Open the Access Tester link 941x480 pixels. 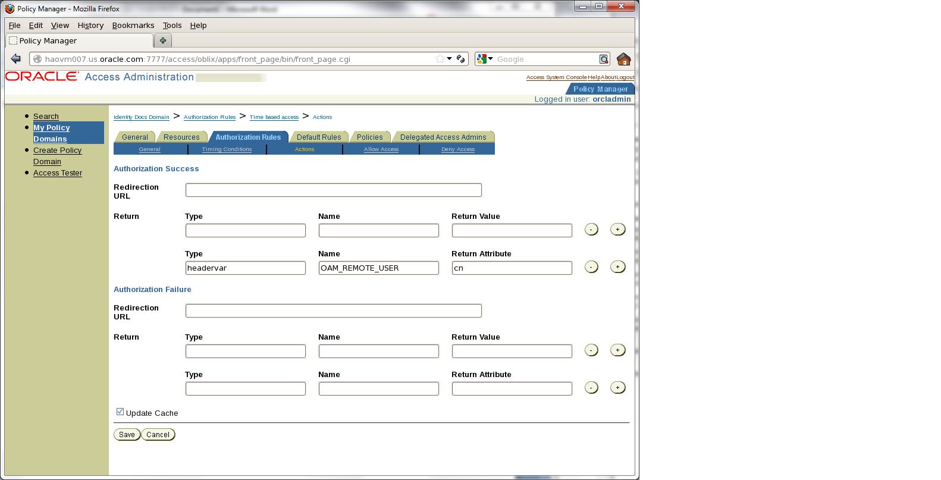[x=58, y=173]
